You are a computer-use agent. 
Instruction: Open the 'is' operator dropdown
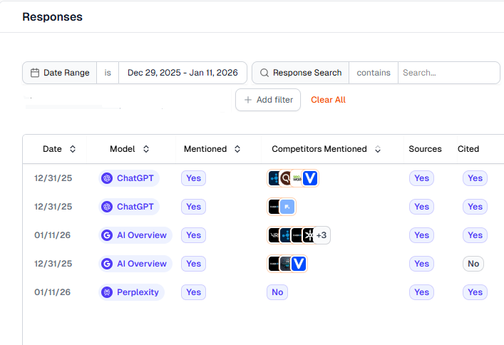(108, 73)
